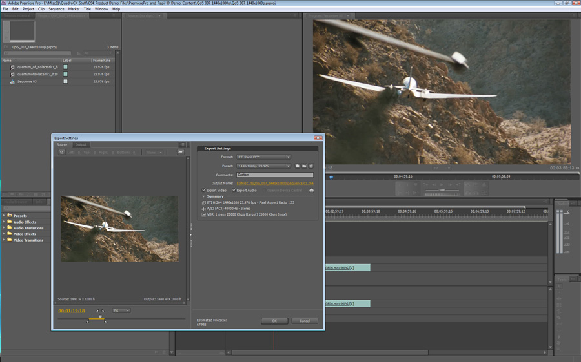The image size is (581, 362).
Task: Open the Preset dropdown 1440x1080p 23.976
Action: click(x=263, y=166)
